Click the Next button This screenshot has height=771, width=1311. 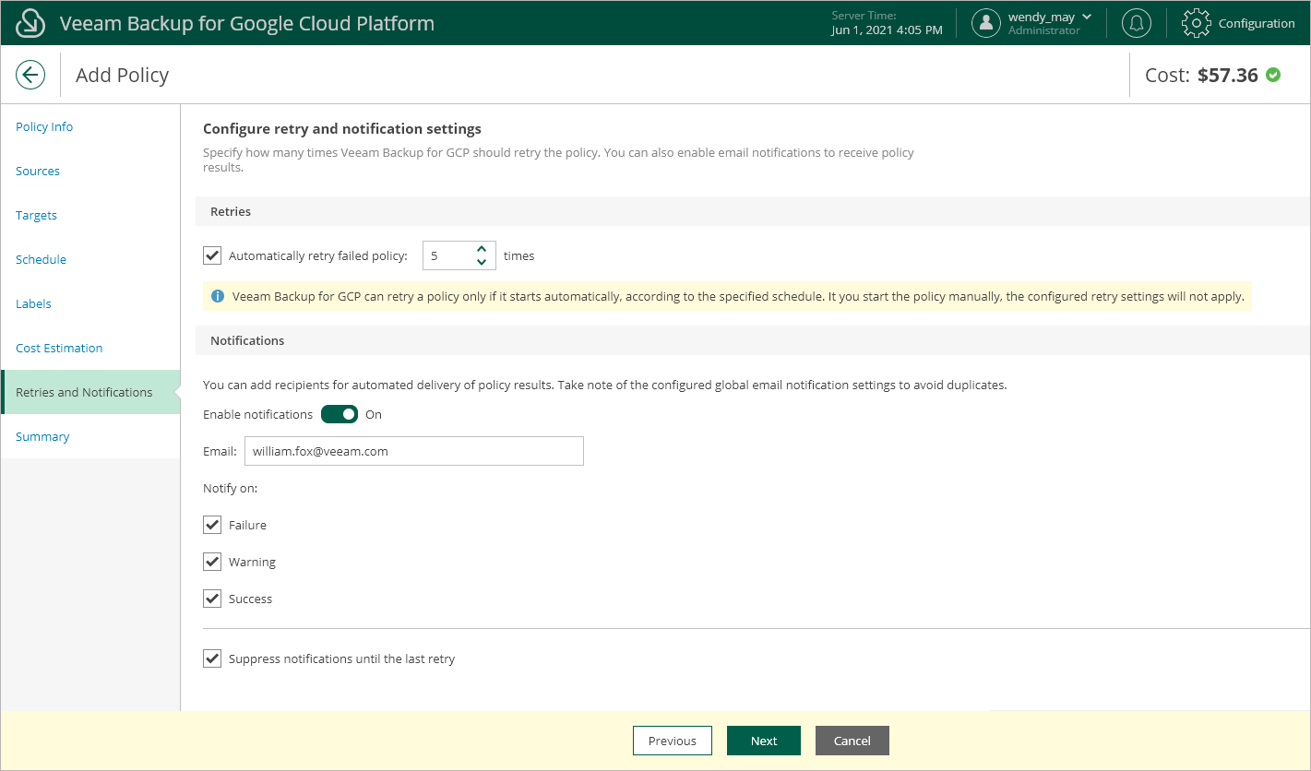pyautogui.click(x=764, y=741)
